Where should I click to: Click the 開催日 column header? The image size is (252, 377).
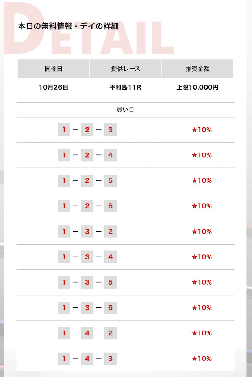[54, 69]
